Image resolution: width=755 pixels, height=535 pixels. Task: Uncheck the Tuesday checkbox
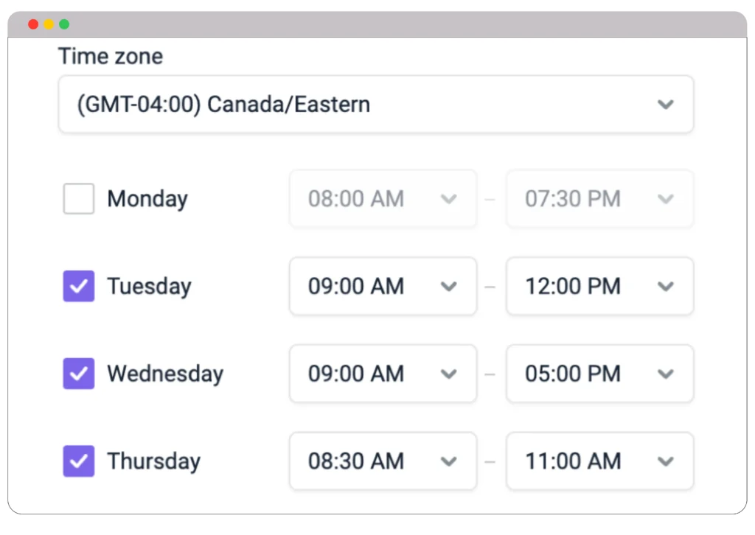click(x=78, y=286)
